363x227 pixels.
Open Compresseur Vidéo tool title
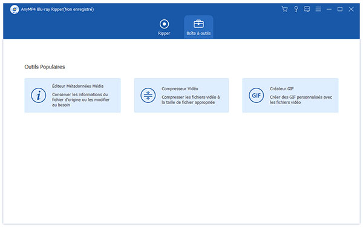[x=180, y=89]
